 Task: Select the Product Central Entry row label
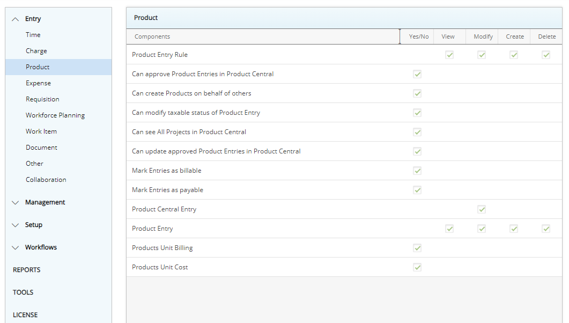click(x=164, y=209)
